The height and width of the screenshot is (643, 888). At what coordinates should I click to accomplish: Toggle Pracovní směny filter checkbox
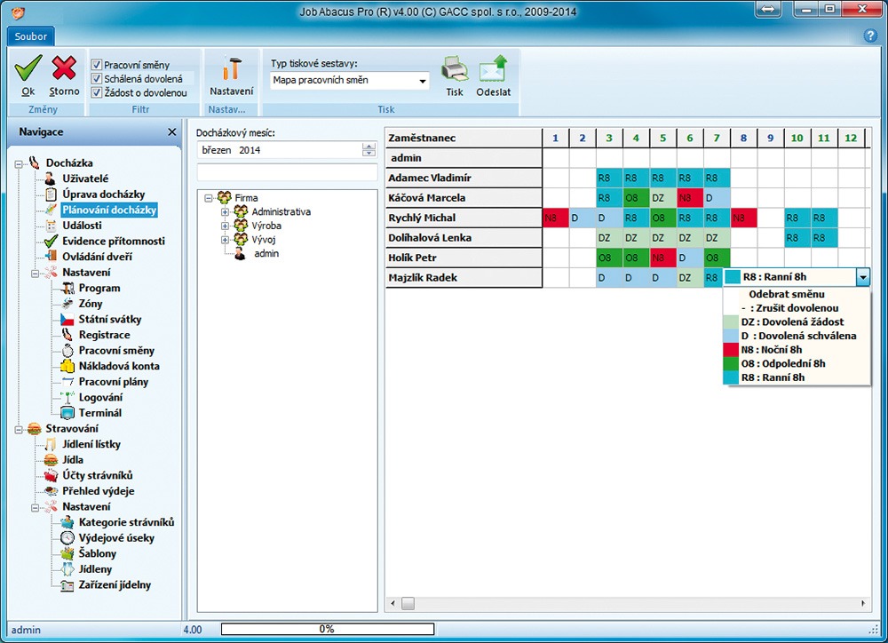pos(97,65)
